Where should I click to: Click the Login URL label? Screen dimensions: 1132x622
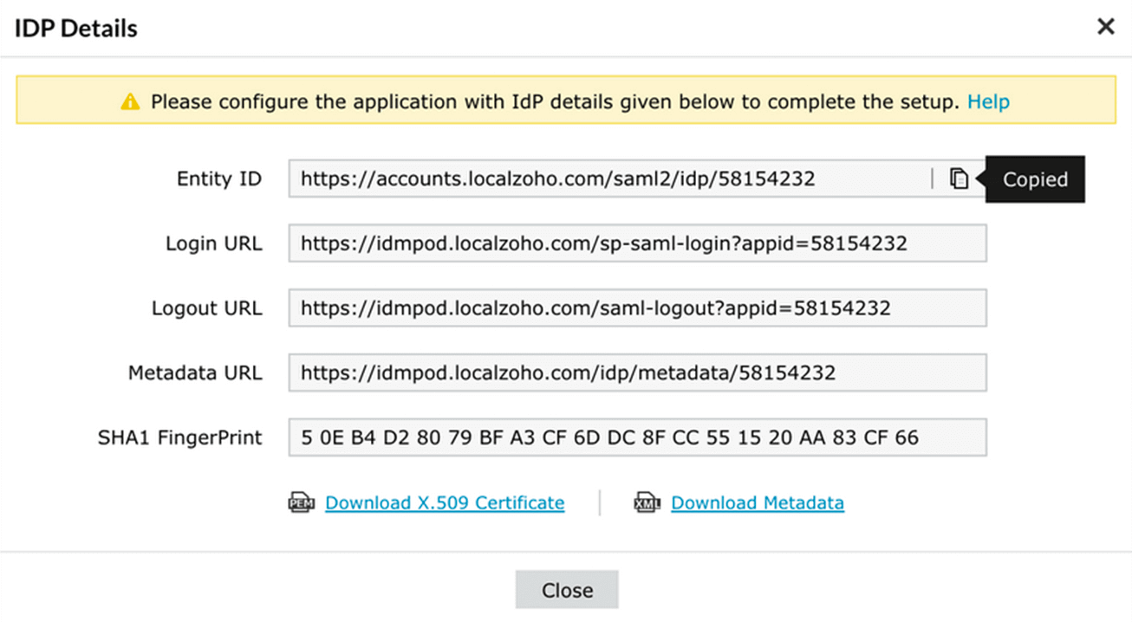point(213,243)
